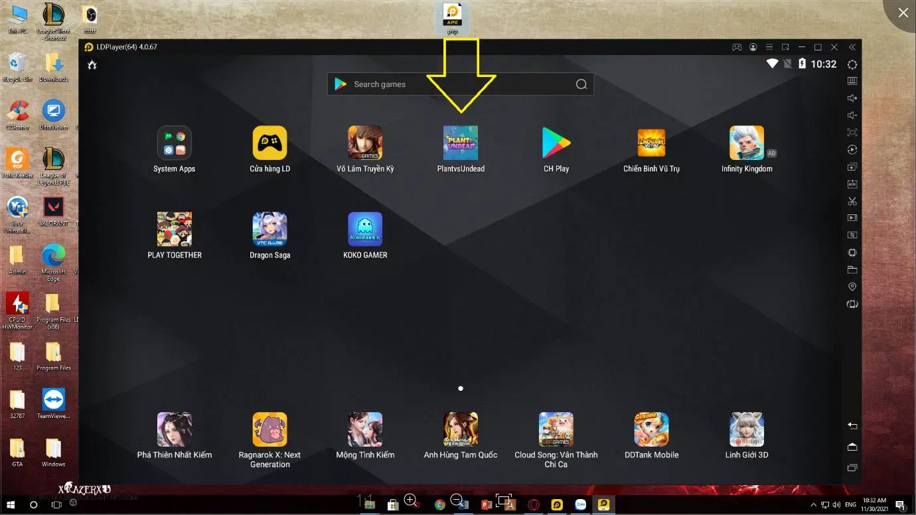This screenshot has height=515, width=916.
Task: Open Dragon Saga game
Action: pos(270,236)
